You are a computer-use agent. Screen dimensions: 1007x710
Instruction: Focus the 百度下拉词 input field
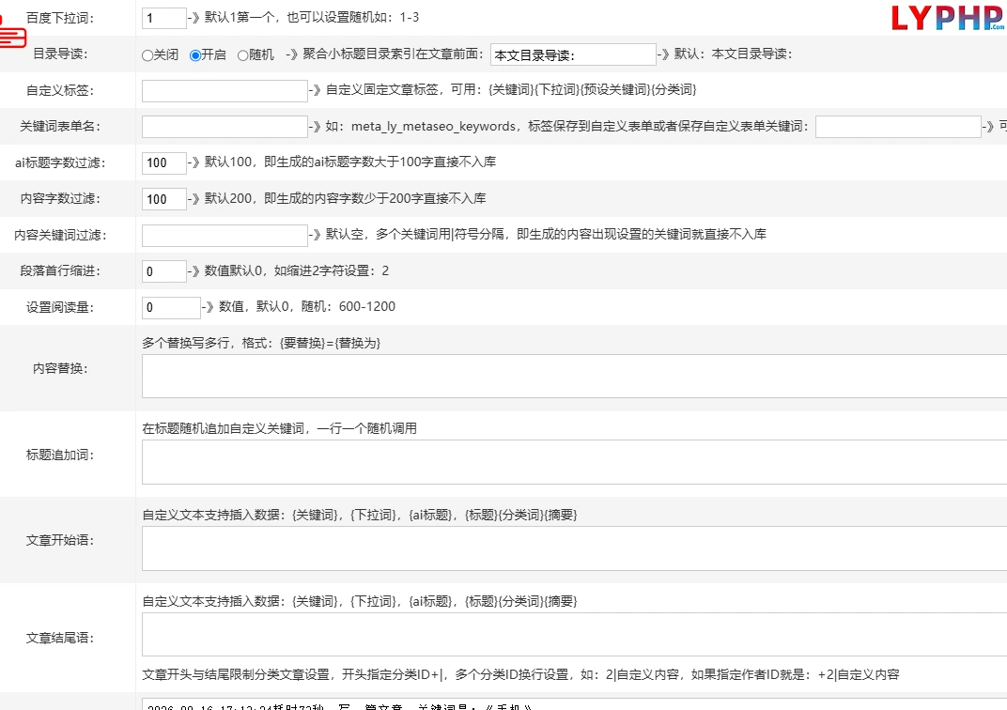[163, 18]
